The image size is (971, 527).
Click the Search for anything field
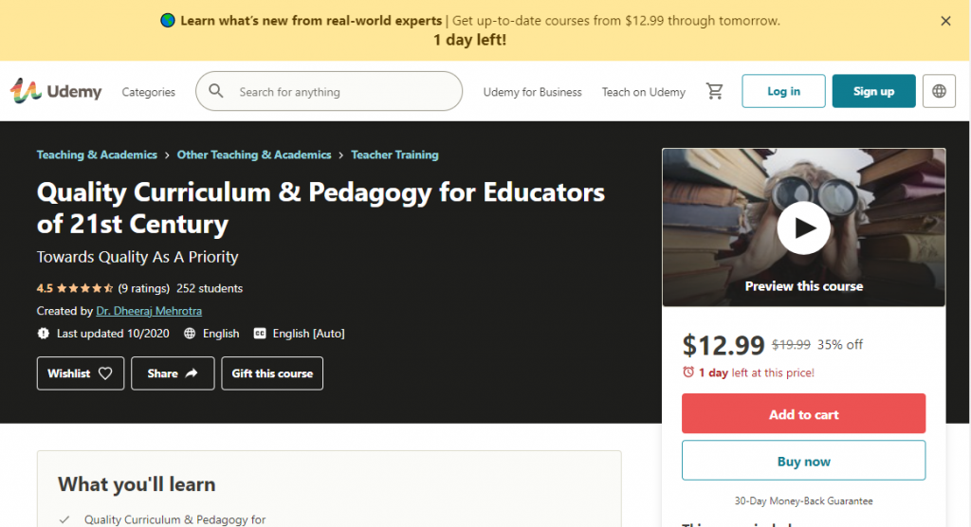(x=341, y=92)
